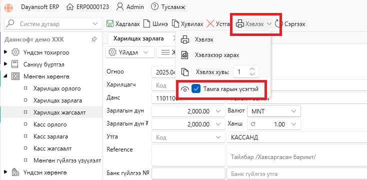Switch to the Харилцах зарлага tab
The height and width of the screenshot is (180, 367).
click(138, 38)
